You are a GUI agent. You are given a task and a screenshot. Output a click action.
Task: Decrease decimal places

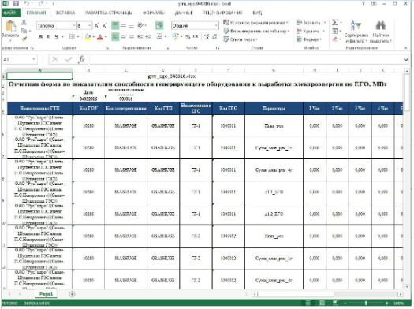click(x=214, y=37)
